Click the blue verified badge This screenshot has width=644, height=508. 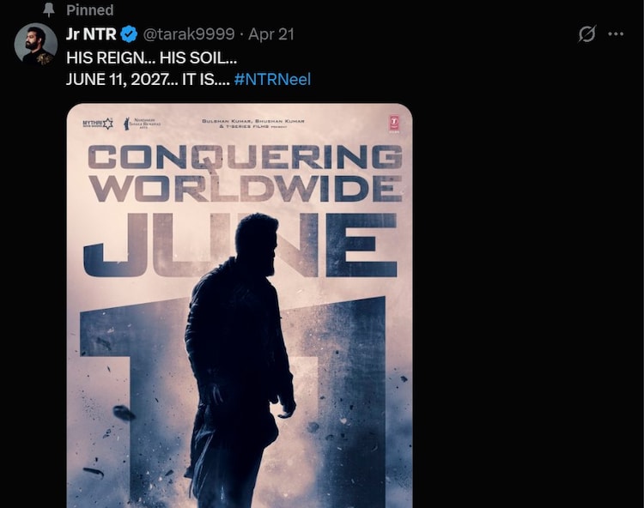click(129, 34)
